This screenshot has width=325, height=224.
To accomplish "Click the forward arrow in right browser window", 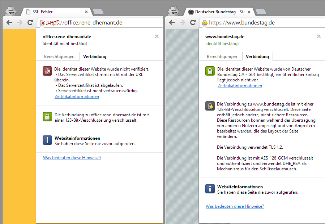I will [183, 23].
